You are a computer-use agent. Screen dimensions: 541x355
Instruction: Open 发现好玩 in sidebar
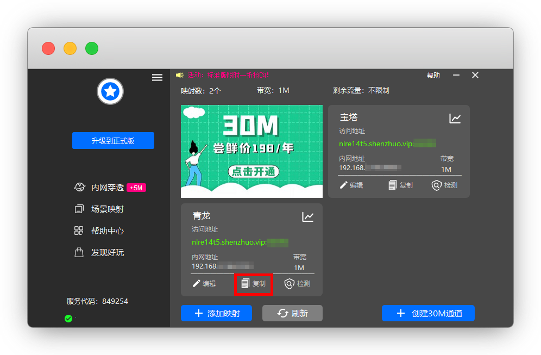click(x=108, y=253)
